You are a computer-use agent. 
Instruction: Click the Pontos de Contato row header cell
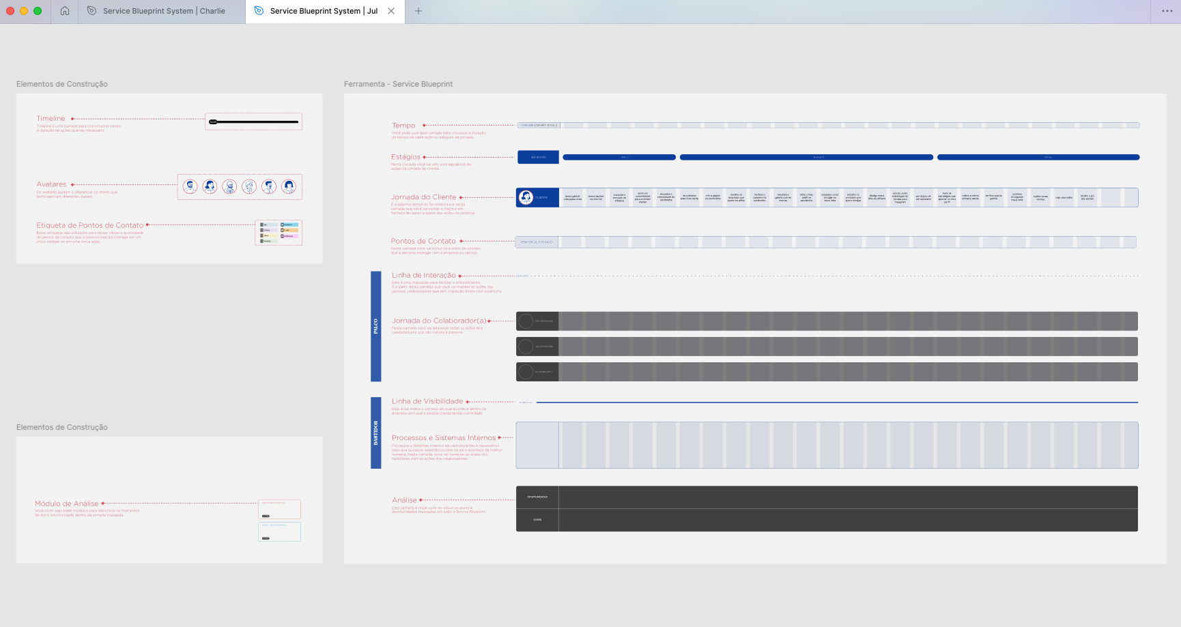(x=537, y=242)
